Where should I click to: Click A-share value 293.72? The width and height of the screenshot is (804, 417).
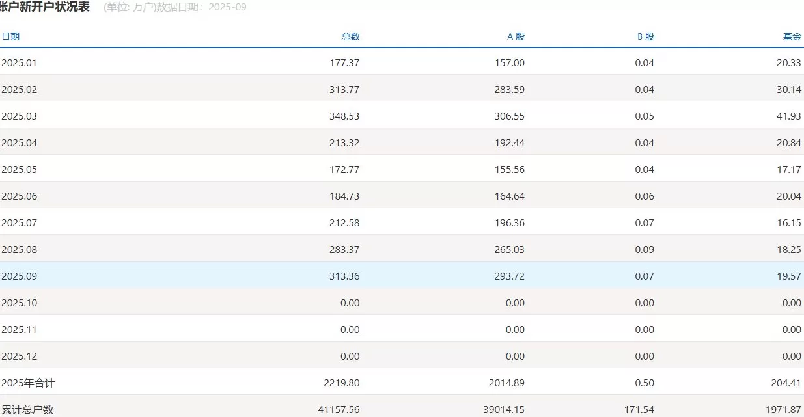pos(509,276)
